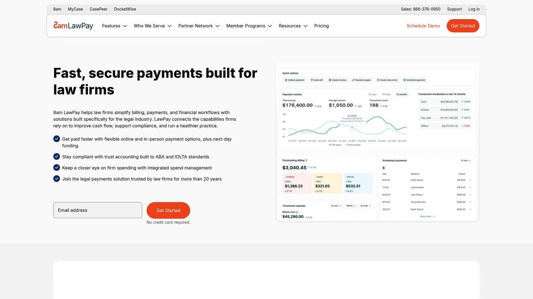The height and width of the screenshot is (299, 533).
Task: Open the Pricing page
Action: click(x=321, y=26)
